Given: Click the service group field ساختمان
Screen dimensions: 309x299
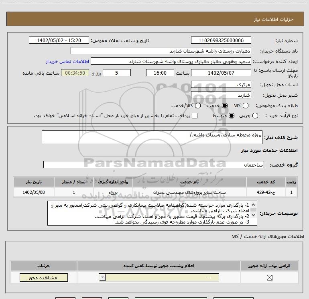Looking at the screenshot, I should 154,165.
